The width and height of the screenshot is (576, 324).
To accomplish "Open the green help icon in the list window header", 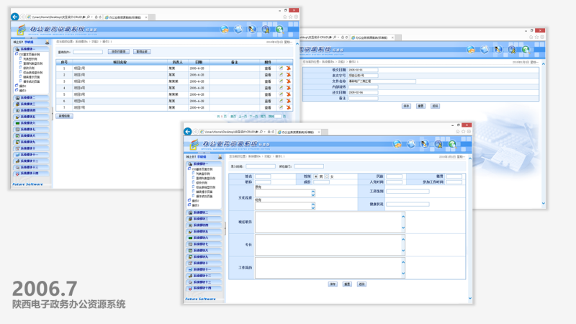I will click(x=279, y=30).
